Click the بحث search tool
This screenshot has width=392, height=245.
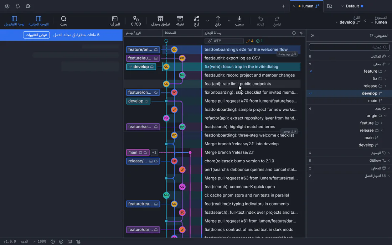coord(63,21)
